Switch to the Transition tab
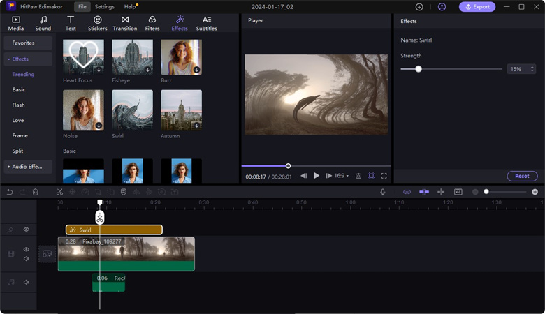This screenshot has height=314, width=545. pos(125,23)
